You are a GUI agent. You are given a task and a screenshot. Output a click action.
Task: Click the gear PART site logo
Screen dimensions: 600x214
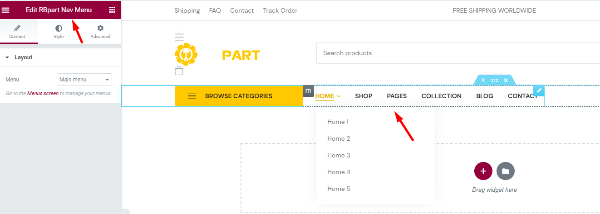(217, 55)
